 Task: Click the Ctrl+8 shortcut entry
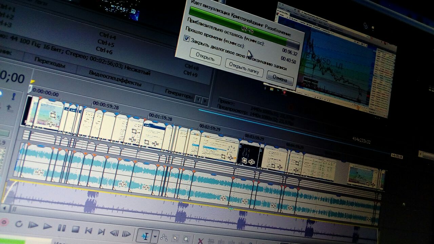click(x=192, y=67)
